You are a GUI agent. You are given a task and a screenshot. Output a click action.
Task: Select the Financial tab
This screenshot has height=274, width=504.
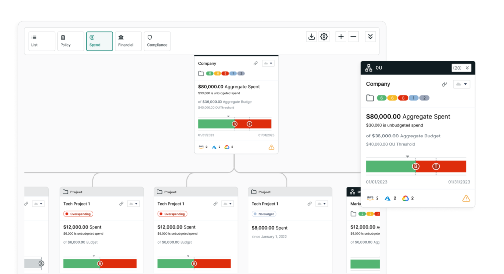[x=128, y=41]
